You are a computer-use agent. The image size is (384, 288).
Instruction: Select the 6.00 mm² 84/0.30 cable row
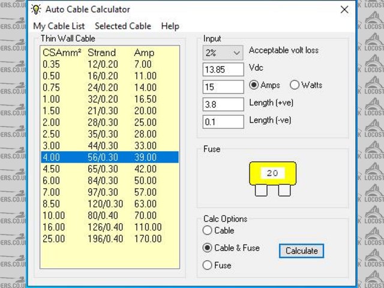coord(110,181)
